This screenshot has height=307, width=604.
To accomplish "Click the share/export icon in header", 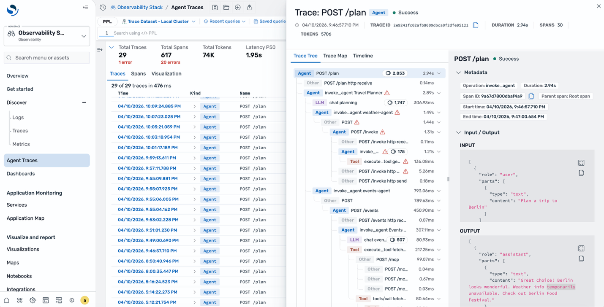I will pyautogui.click(x=249, y=8).
